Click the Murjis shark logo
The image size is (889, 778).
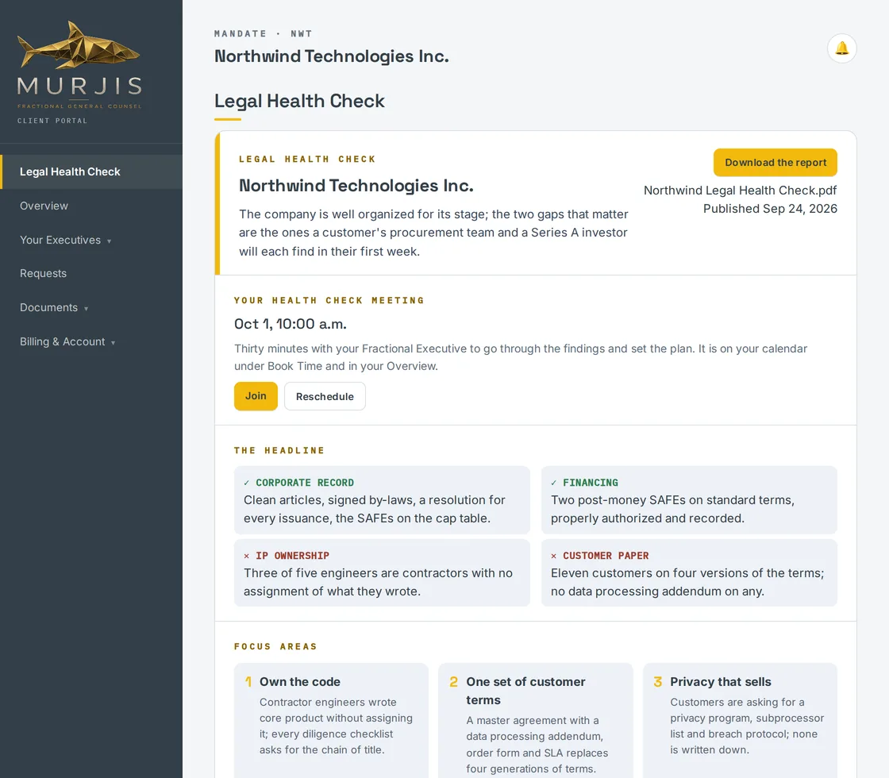79,45
